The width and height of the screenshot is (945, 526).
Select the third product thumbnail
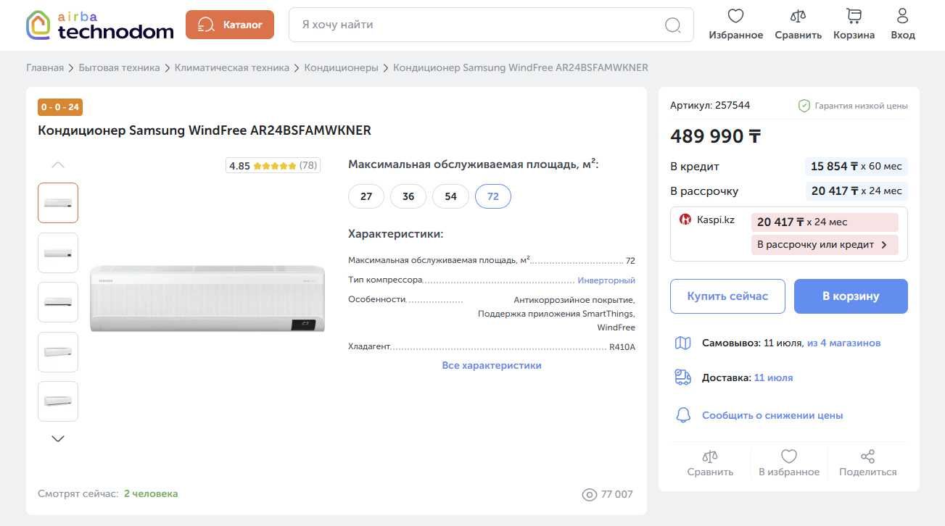tap(58, 302)
